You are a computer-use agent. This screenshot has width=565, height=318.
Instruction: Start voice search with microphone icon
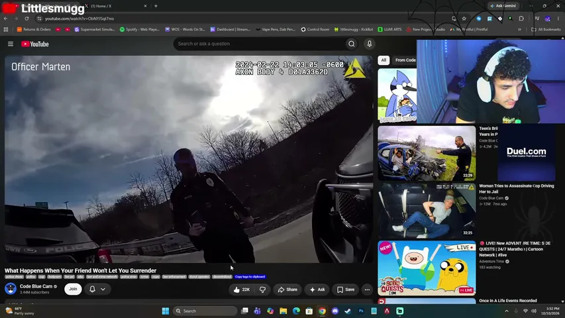[370, 44]
